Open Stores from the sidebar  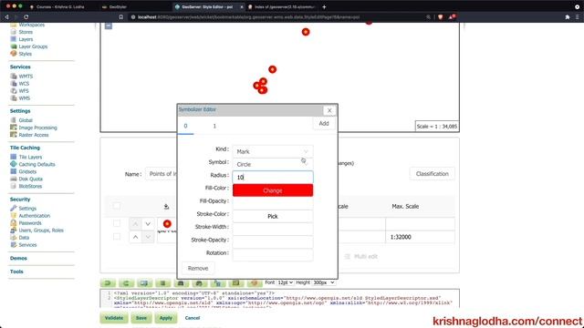pos(26,32)
